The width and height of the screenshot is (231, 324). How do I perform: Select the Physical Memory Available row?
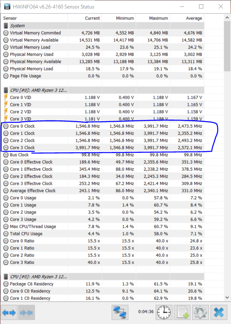103,61
